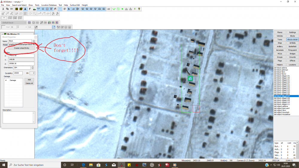Click the Cut scissors icon
The width and height of the screenshot is (299, 168).
coord(3,9)
